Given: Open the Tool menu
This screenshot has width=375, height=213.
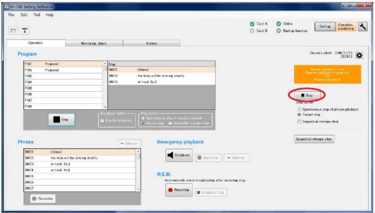Looking at the screenshot, I should [37, 15].
